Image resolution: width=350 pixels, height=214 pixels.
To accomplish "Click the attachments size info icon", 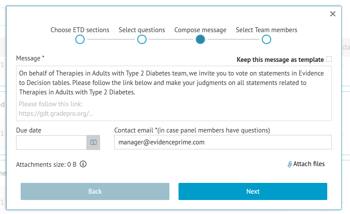I will (83, 164).
